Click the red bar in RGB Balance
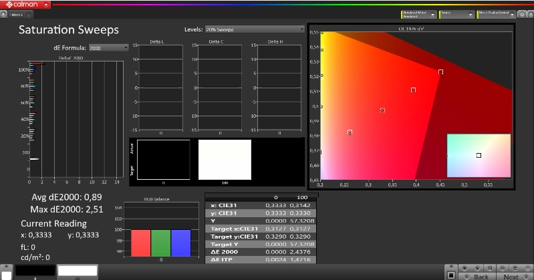 140,243
